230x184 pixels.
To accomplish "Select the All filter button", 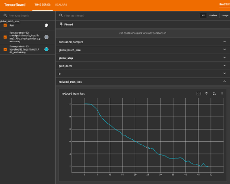I will [203, 16].
